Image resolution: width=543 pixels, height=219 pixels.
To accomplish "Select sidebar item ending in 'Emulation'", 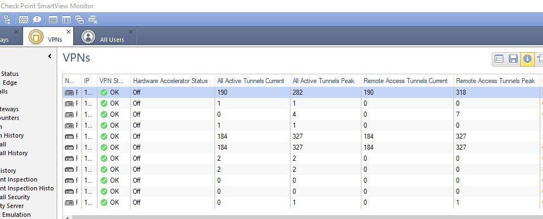I will [15, 215].
